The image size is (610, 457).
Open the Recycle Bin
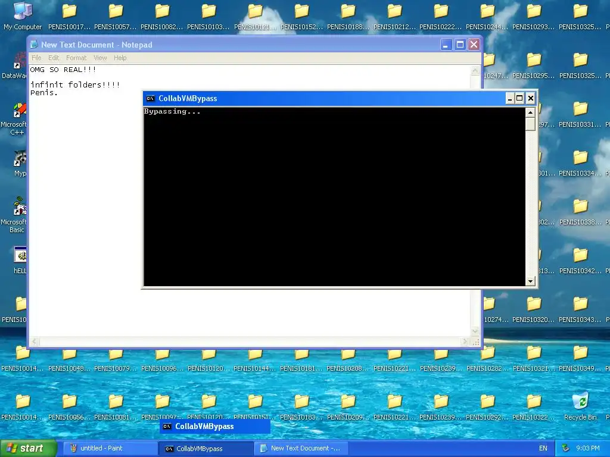coord(580,407)
